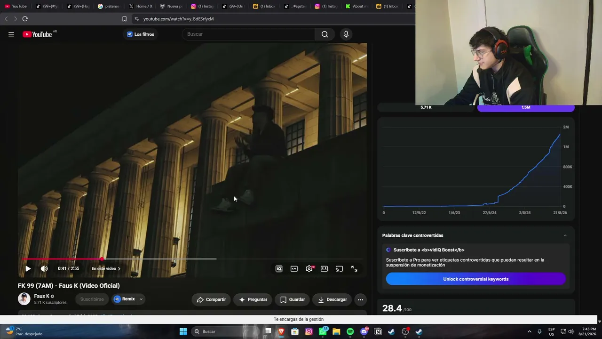602x339 pixels.
Task: Select the purple 1.5M stats pill
Action: pos(526,107)
